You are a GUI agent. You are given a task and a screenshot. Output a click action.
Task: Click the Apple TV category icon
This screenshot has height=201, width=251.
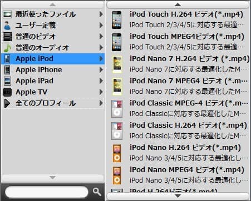7,92
